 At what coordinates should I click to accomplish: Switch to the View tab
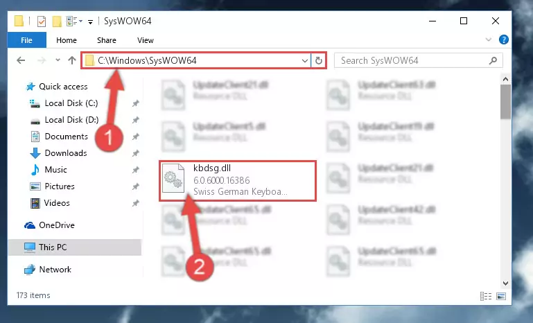145,40
